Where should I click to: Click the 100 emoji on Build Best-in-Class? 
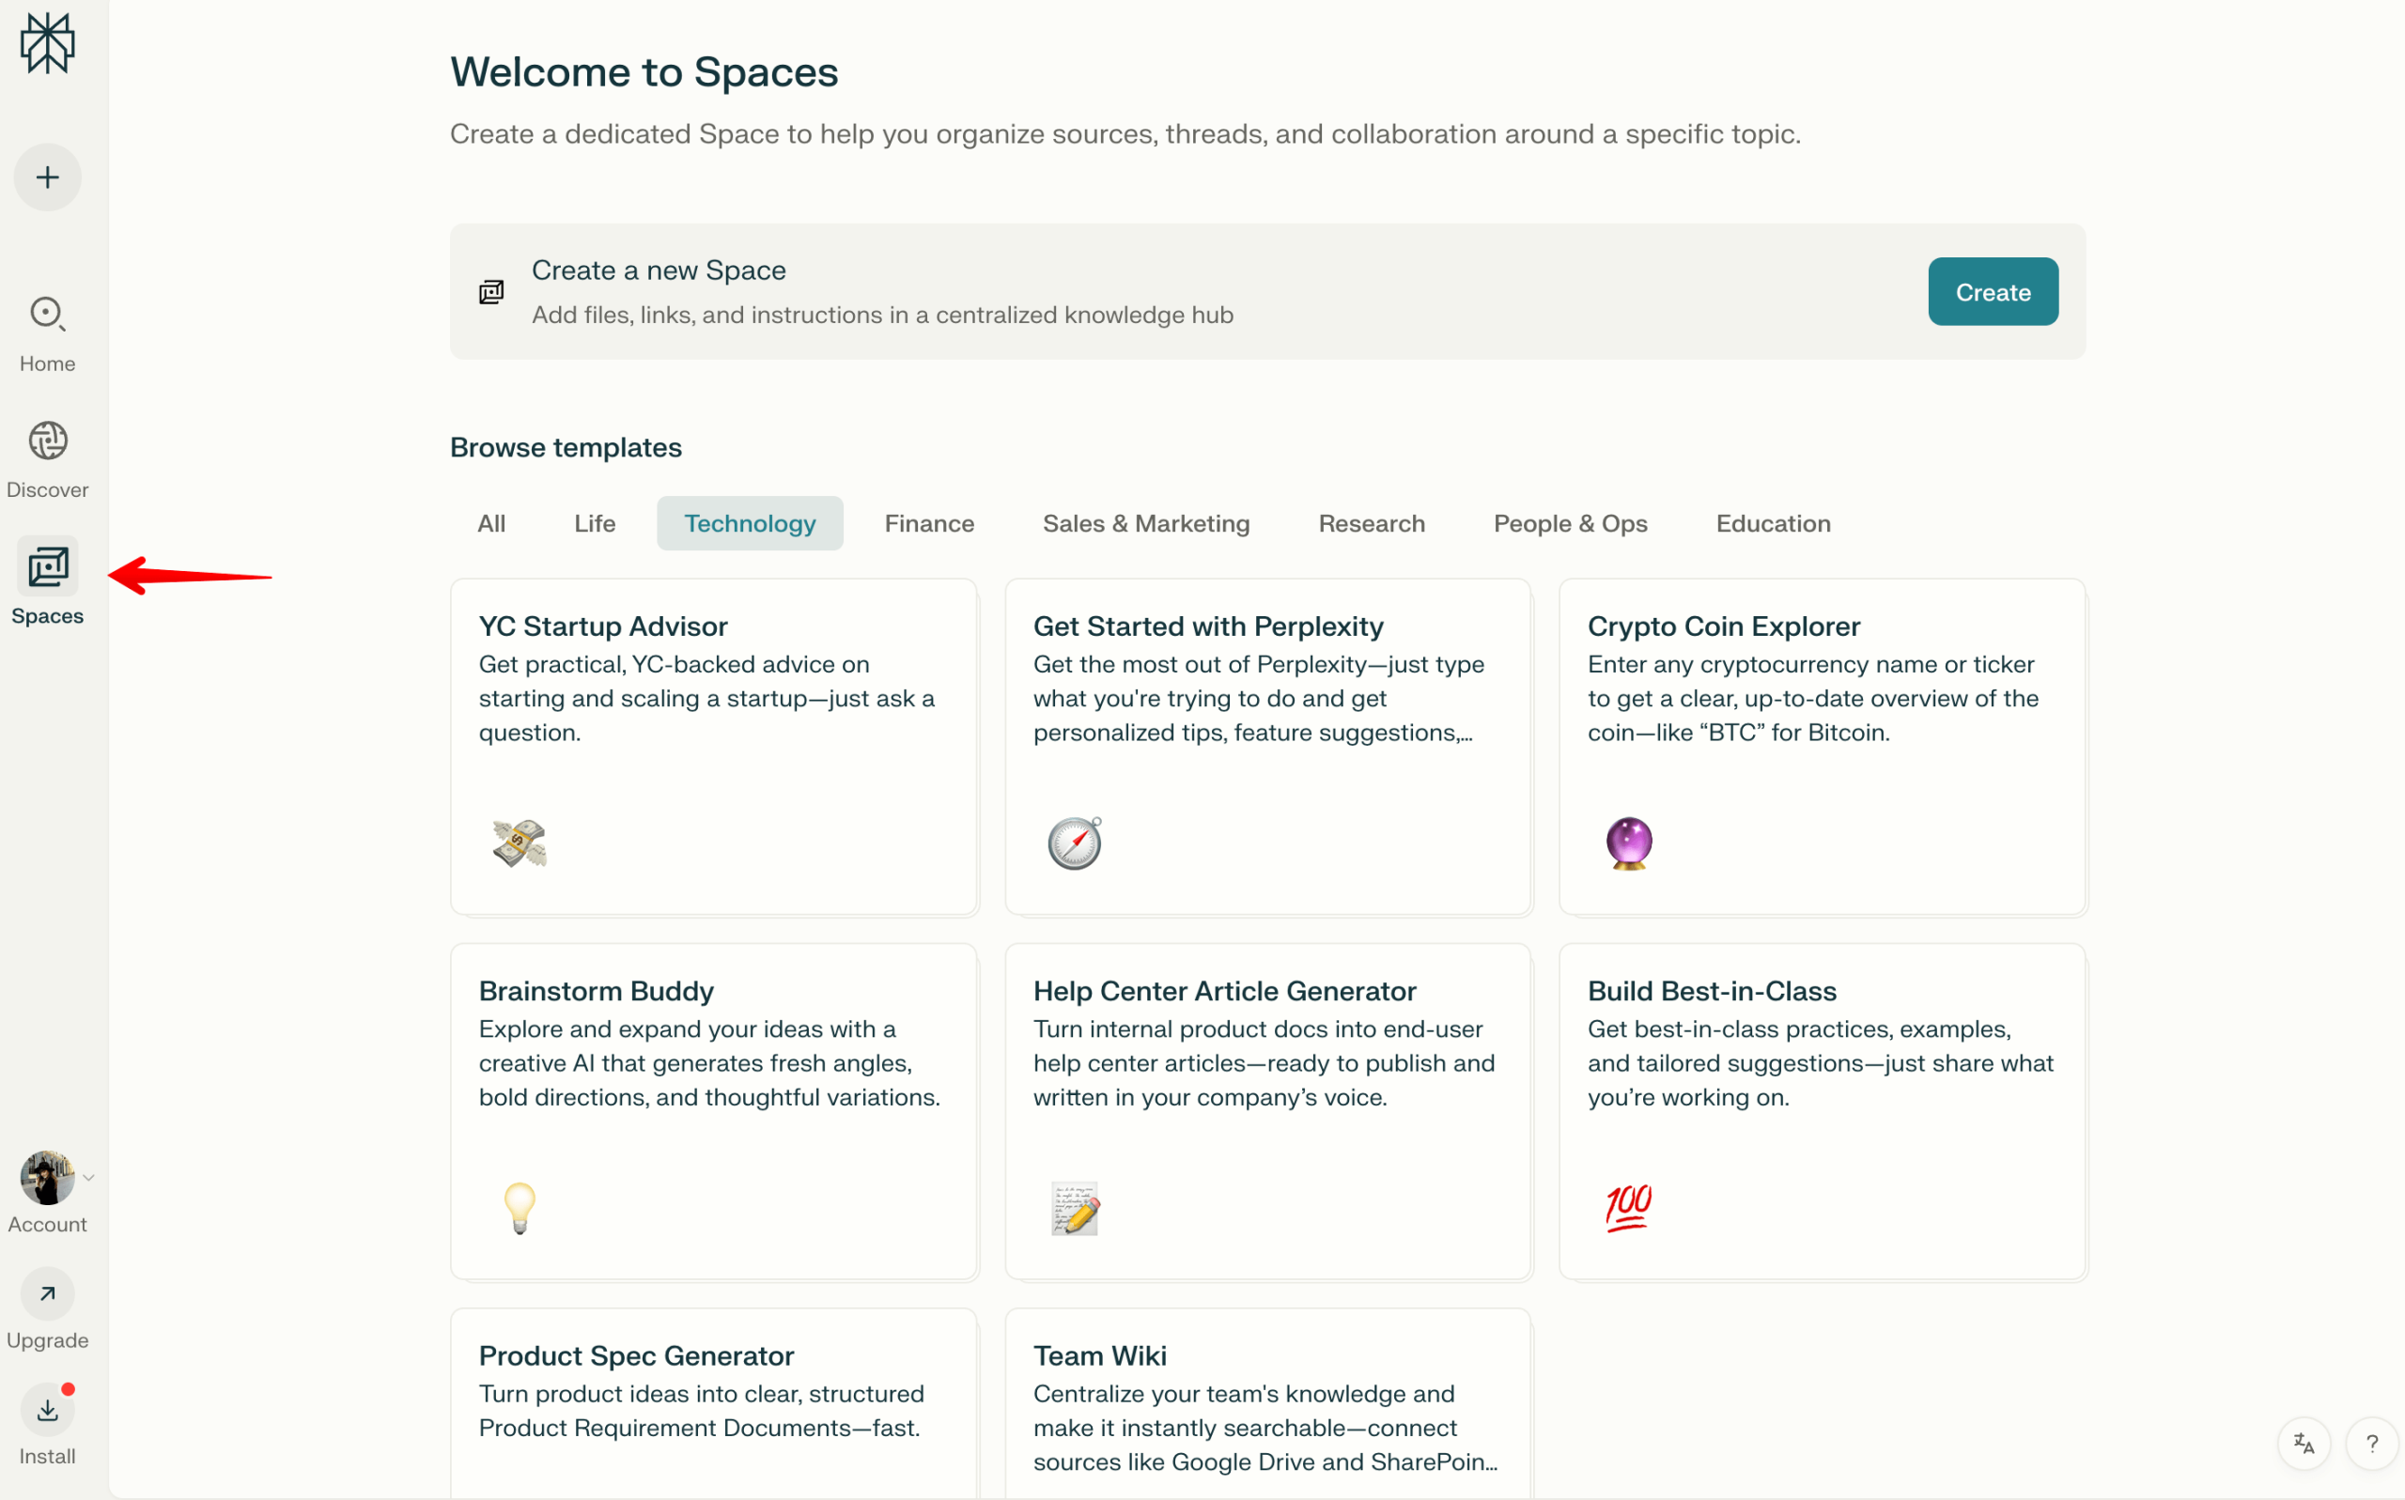click(1629, 1208)
